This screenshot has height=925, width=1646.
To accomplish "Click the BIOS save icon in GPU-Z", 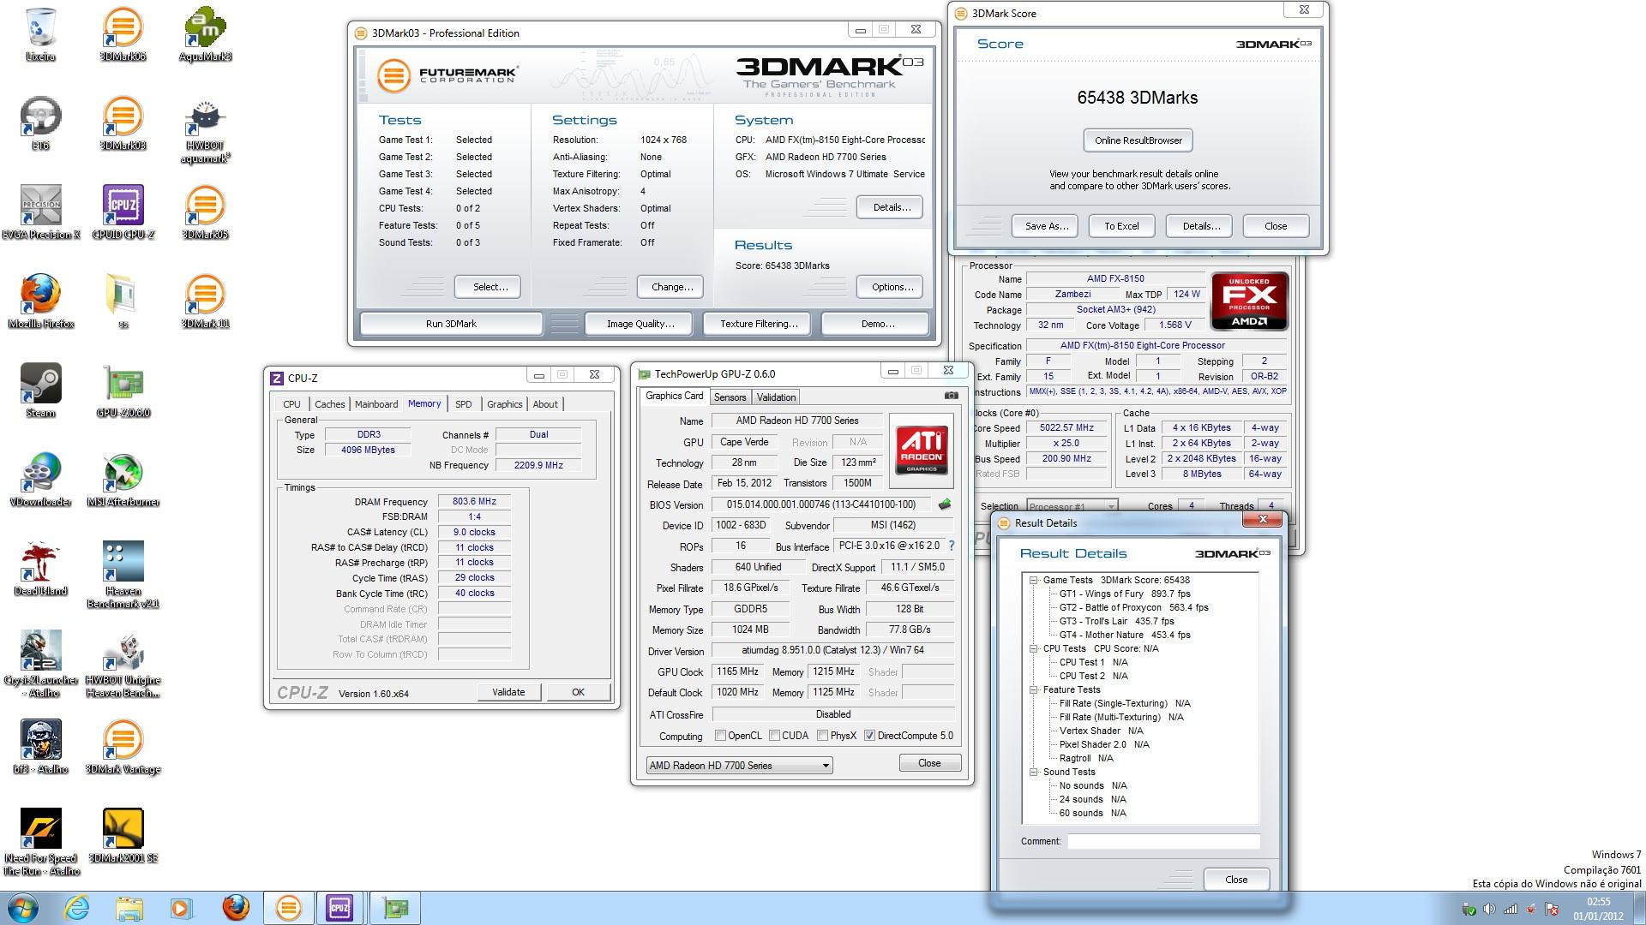I will (x=945, y=504).
